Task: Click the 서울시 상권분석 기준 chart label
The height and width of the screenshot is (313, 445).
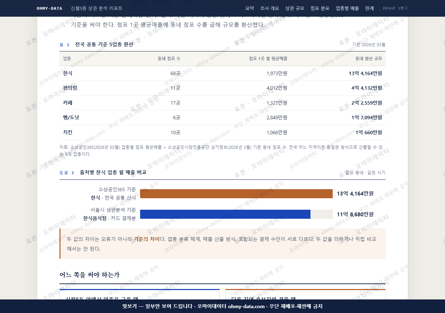Action: (113, 210)
